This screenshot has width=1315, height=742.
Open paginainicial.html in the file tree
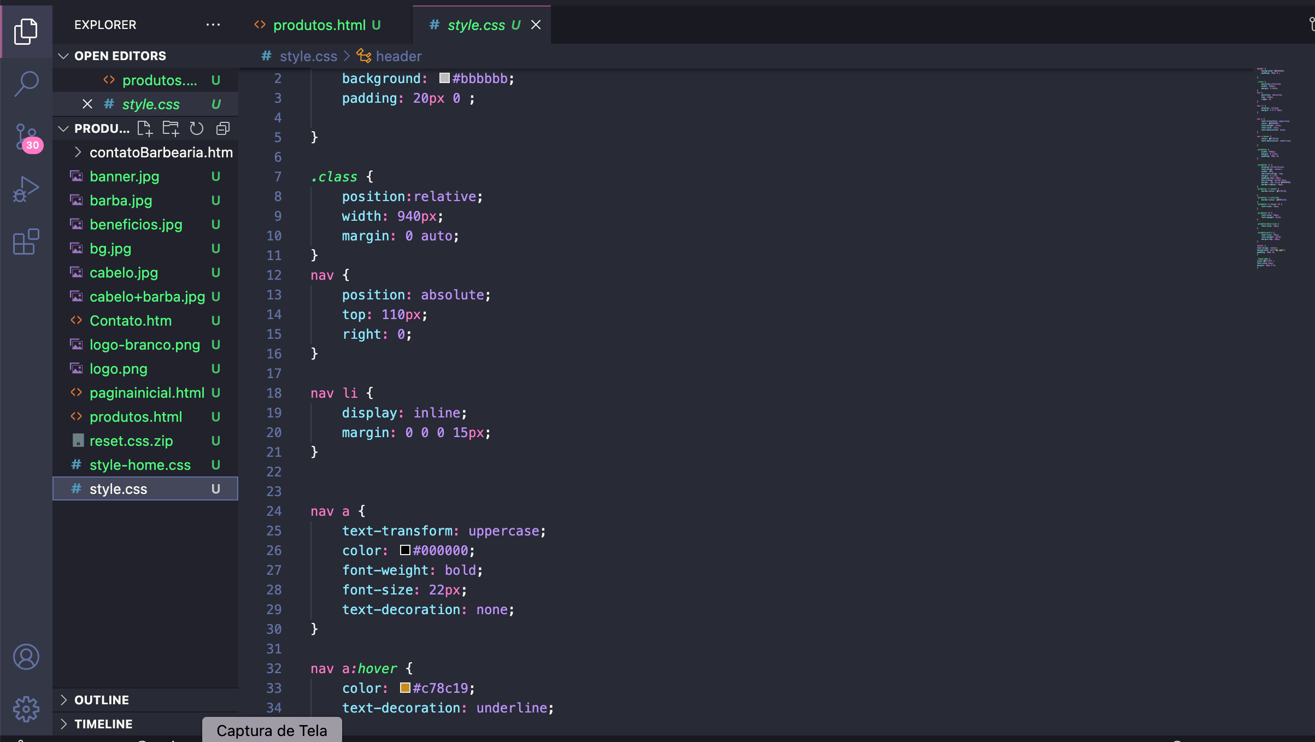coord(145,393)
